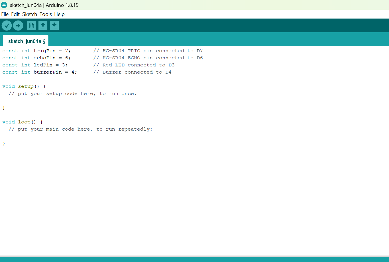Click the Arduino logo in title bar

(4, 5)
